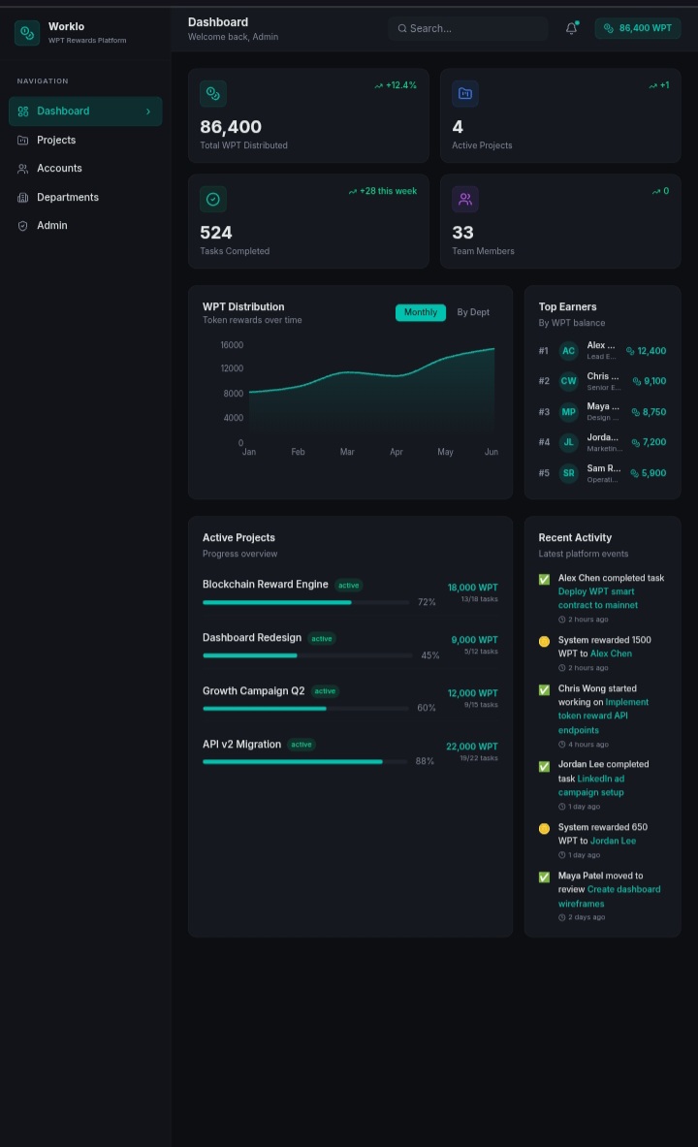This screenshot has width=698, height=1147.
Task: Click the Accounts people icon in sidebar
Action: pyautogui.click(x=22, y=169)
